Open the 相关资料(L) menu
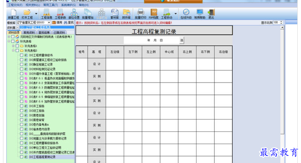 [x=33, y=5]
